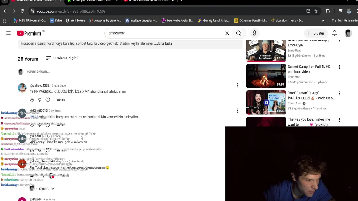Open the Sunset Campfire video thumbnail
This screenshot has width=358, height=201.
point(266,76)
